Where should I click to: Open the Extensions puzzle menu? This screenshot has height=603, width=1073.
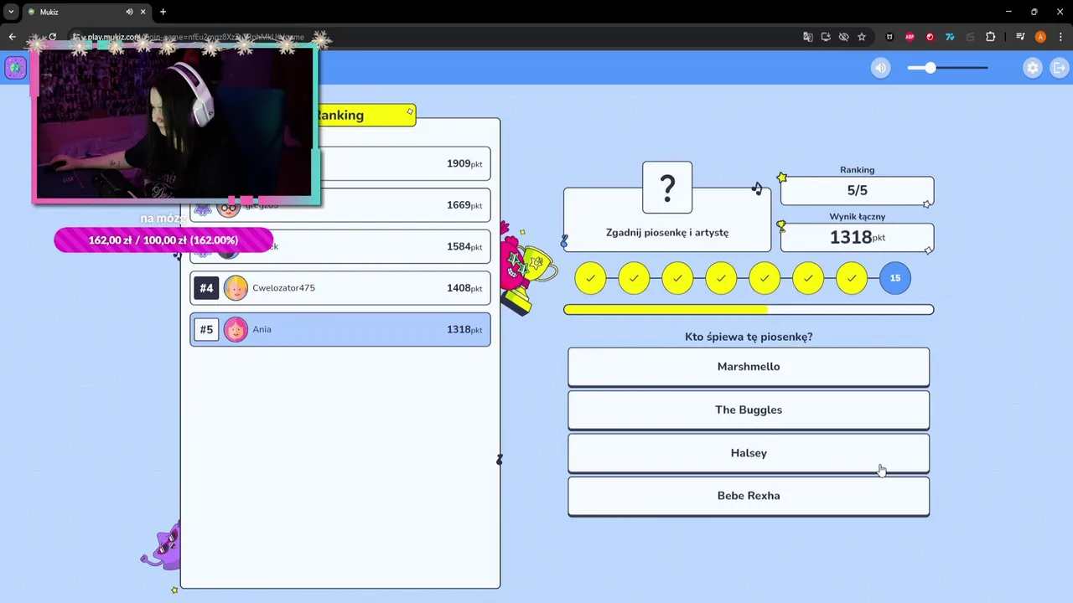point(991,37)
